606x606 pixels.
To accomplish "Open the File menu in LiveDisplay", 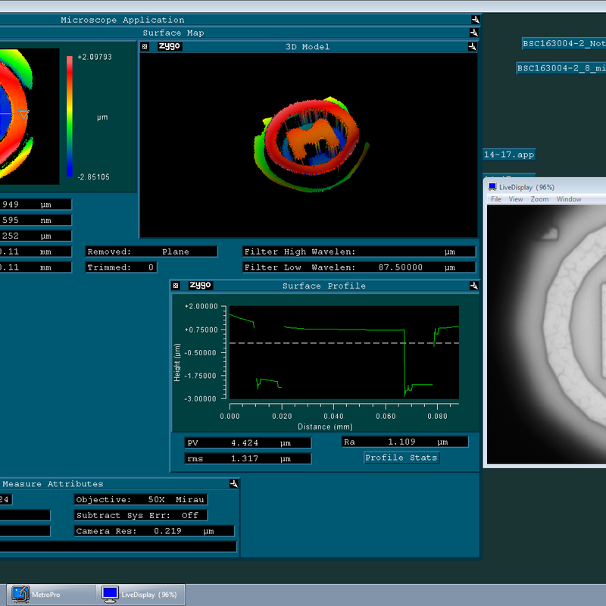I will coord(496,199).
